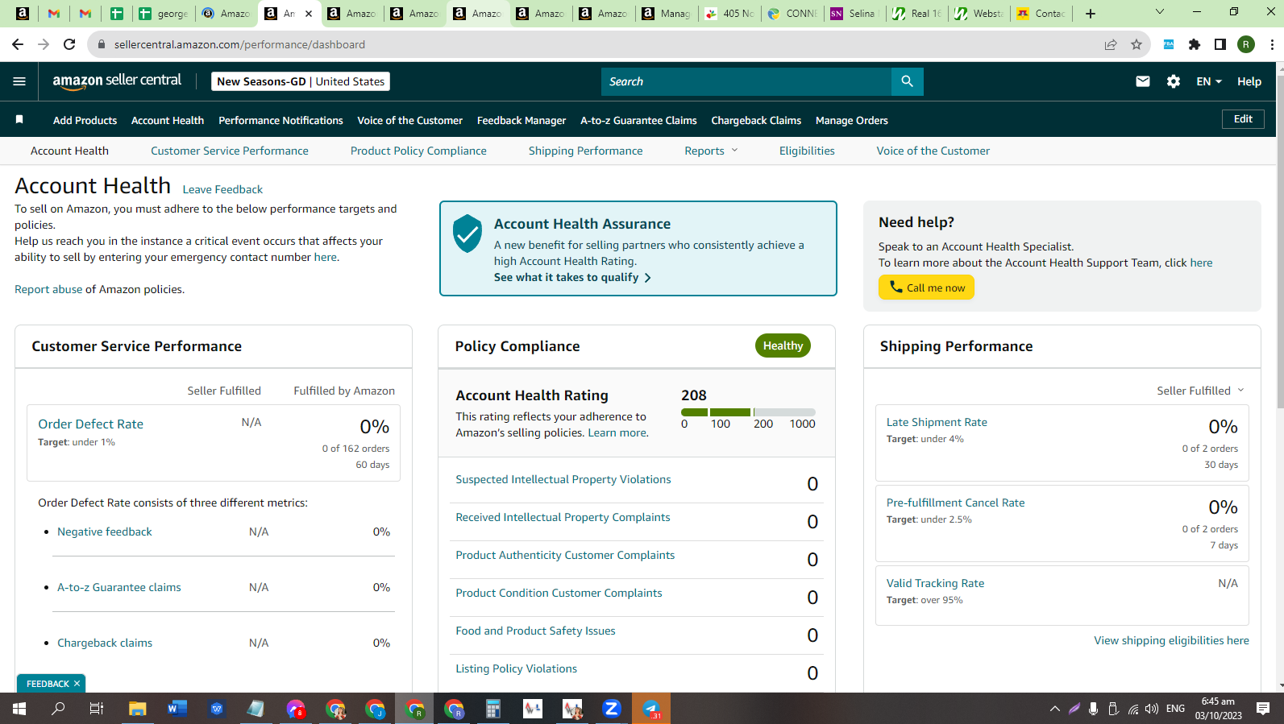Open the Windows Start menu
This screenshot has height=724, width=1284.
(x=19, y=709)
